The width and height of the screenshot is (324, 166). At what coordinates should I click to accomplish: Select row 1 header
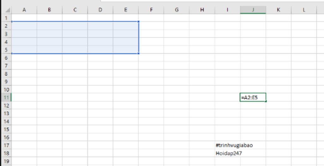(6, 18)
